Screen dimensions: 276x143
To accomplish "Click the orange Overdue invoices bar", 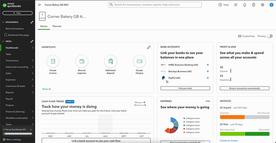I will pos(232,117).
